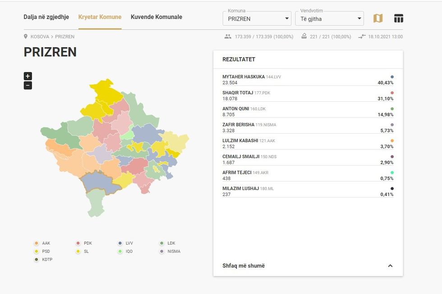The height and width of the screenshot is (294, 442).
Task: Zoom in on the map
Action: pos(28,76)
